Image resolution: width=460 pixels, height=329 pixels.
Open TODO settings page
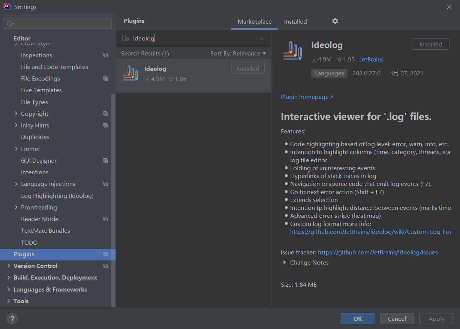[x=29, y=242]
